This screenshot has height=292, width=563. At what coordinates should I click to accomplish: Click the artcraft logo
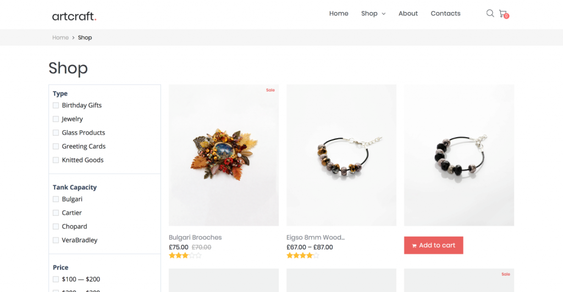[x=74, y=16]
